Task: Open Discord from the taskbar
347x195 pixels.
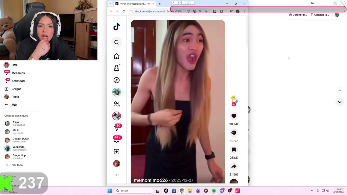Action: click(x=222, y=191)
